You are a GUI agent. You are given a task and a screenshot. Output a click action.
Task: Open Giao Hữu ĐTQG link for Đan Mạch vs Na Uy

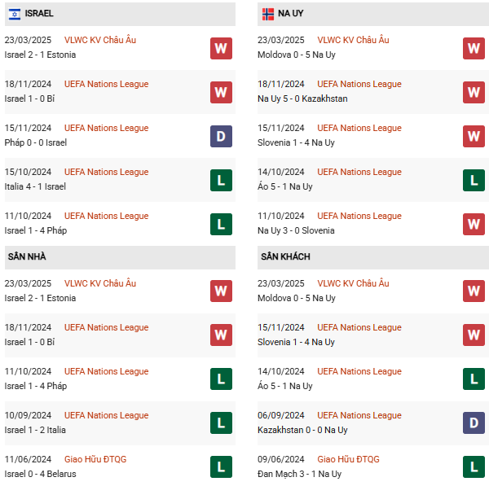[348, 459]
